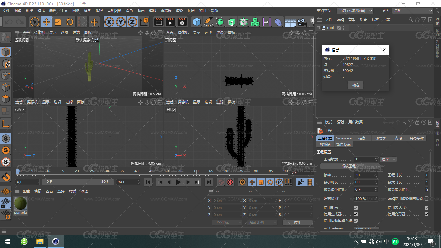Play the animation forward
This screenshot has width=441, height=248.
pos(178,182)
